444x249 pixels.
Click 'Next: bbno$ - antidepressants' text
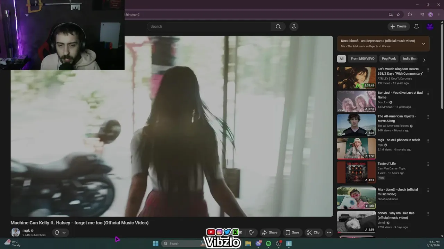378,41
